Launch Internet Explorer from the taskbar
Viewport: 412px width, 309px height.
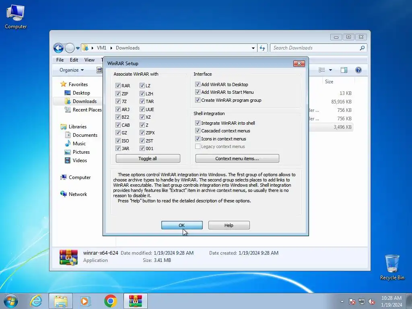pyautogui.click(x=36, y=301)
